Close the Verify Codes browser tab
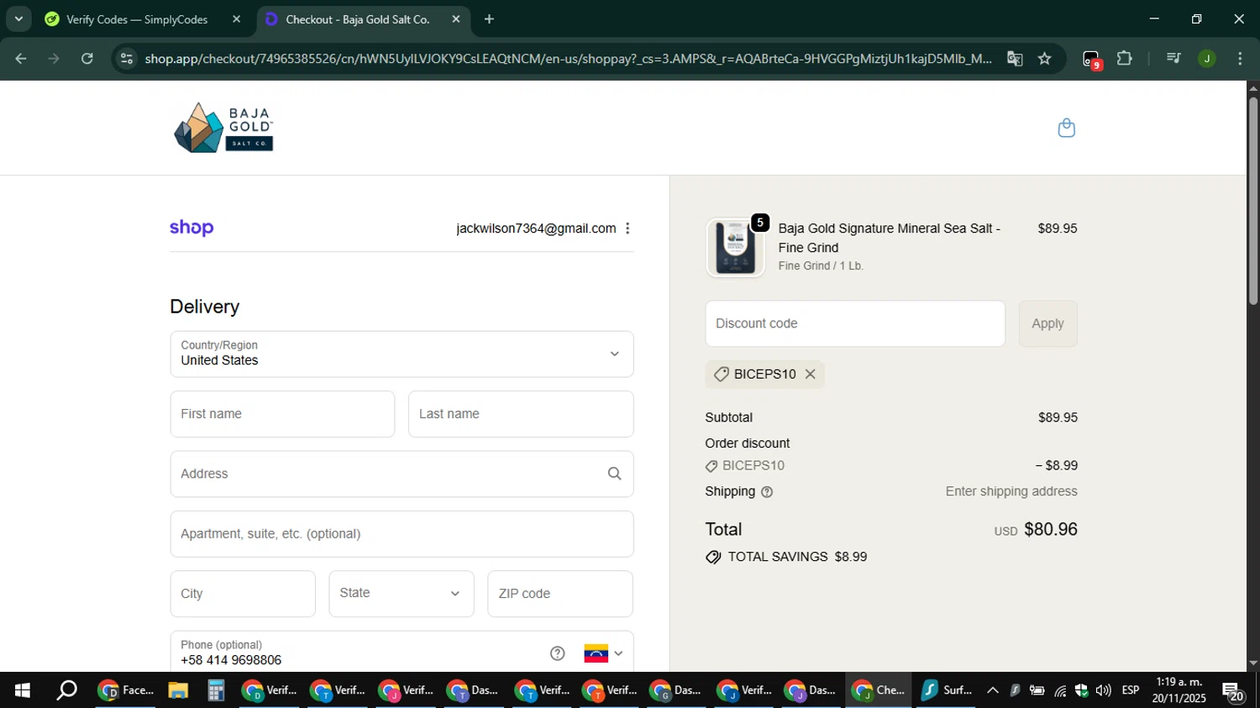This screenshot has height=708, width=1260. pos(236,19)
